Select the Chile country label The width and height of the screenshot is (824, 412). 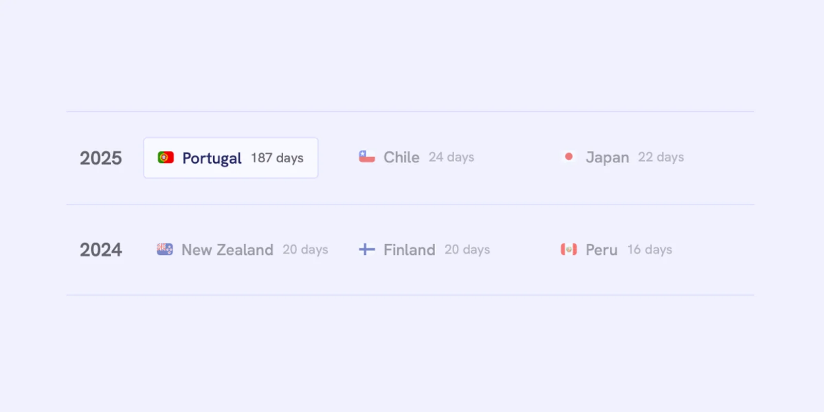(x=401, y=157)
